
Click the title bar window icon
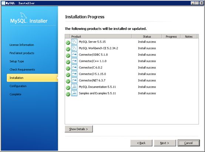(x=3, y=3)
